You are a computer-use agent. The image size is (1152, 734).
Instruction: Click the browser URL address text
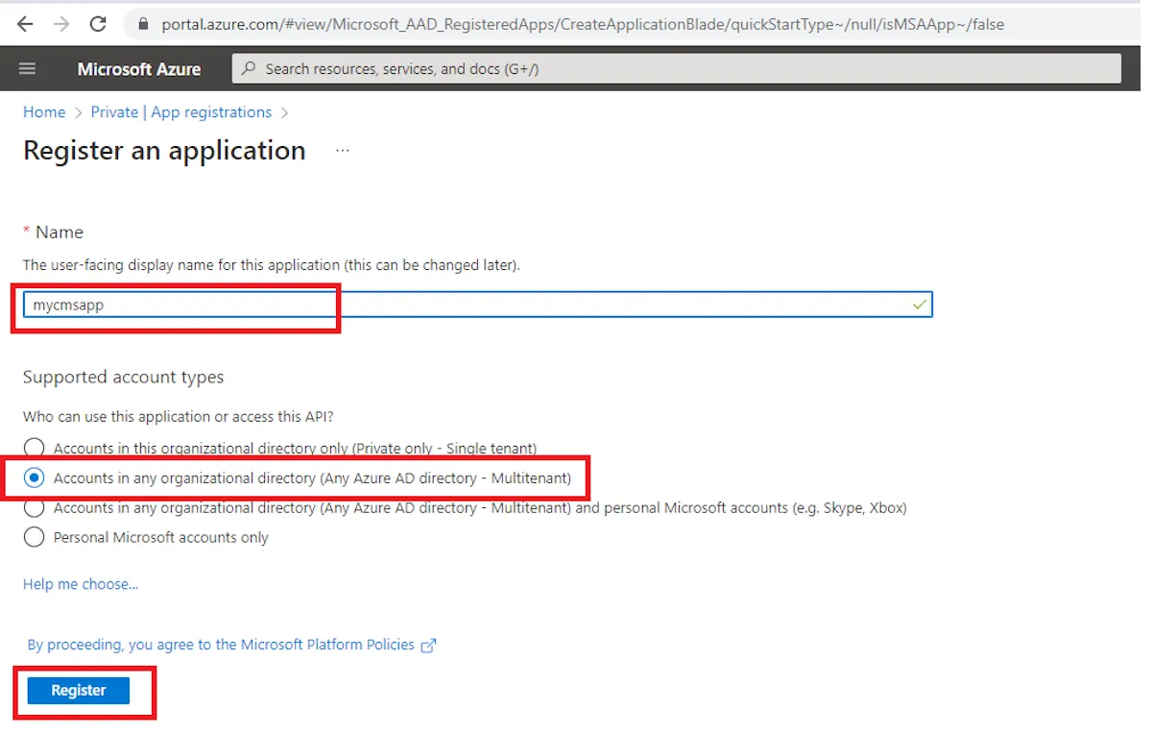tap(583, 24)
